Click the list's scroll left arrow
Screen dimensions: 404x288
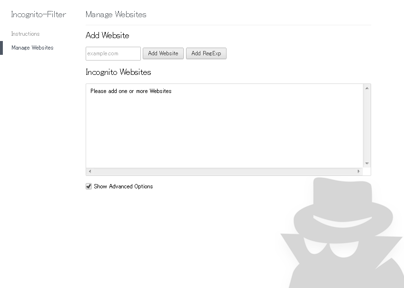pos(89,171)
